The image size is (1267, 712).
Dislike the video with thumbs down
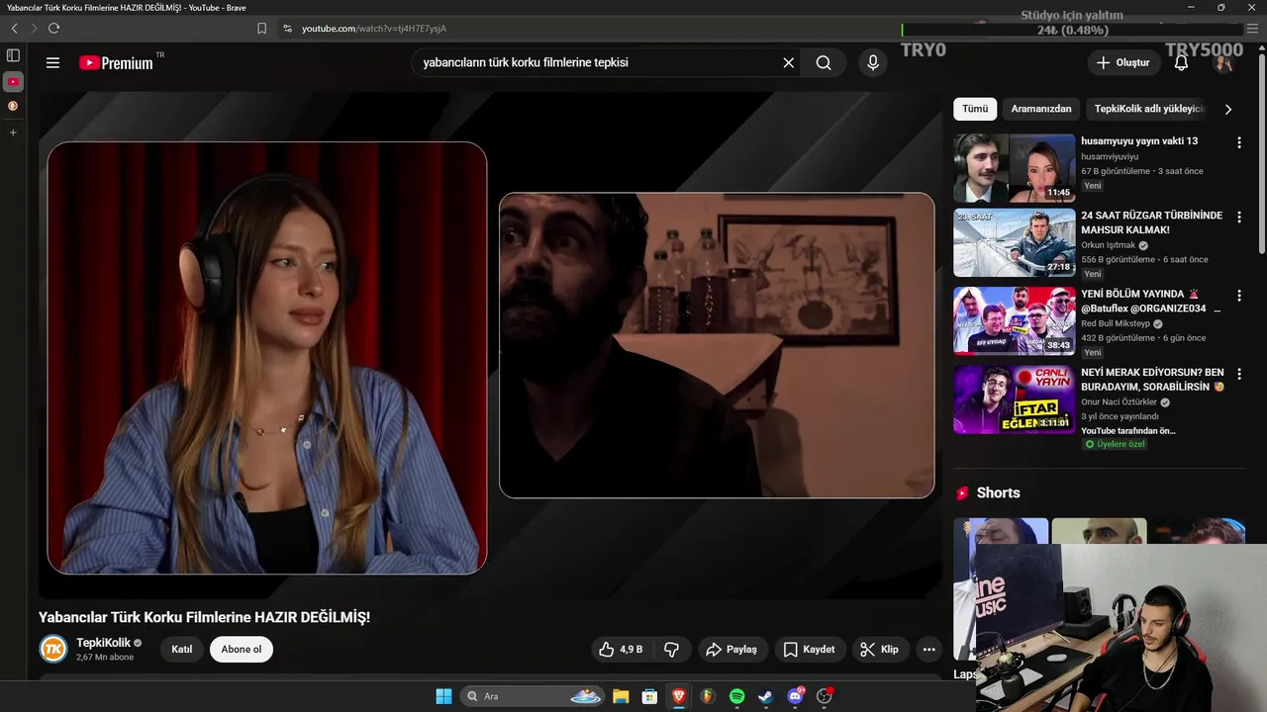pyautogui.click(x=671, y=650)
